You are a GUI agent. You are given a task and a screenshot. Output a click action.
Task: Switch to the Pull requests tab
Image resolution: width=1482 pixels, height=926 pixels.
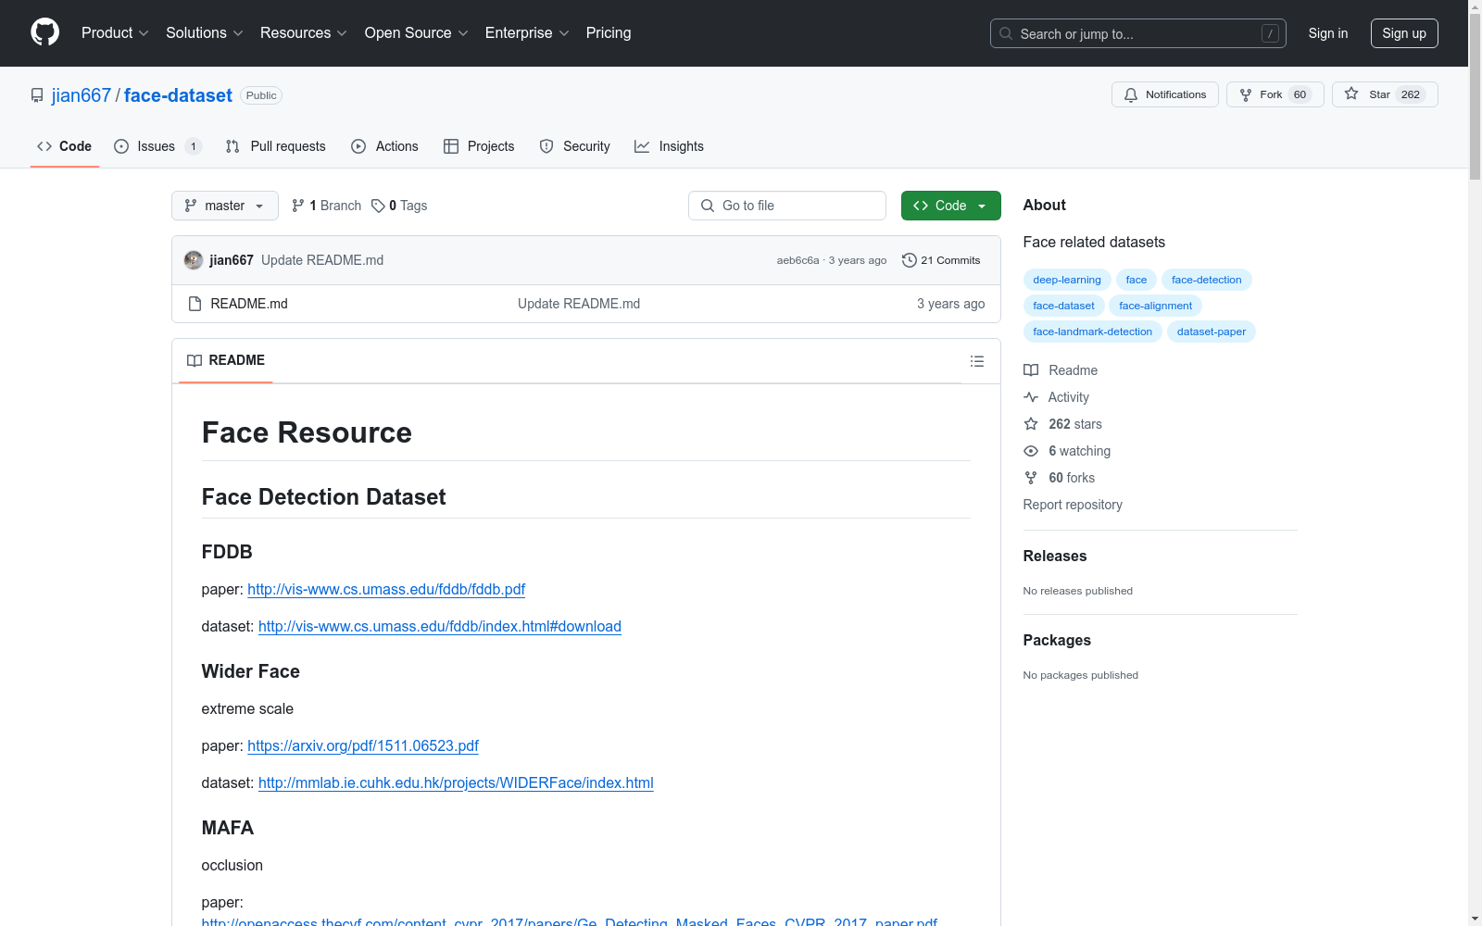point(276,146)
